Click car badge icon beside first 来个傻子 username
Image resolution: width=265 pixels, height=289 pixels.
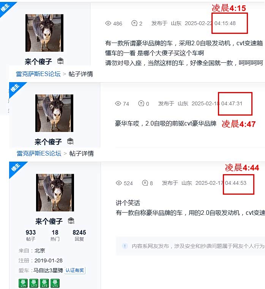pyautogui.click(x=60, y=61)
